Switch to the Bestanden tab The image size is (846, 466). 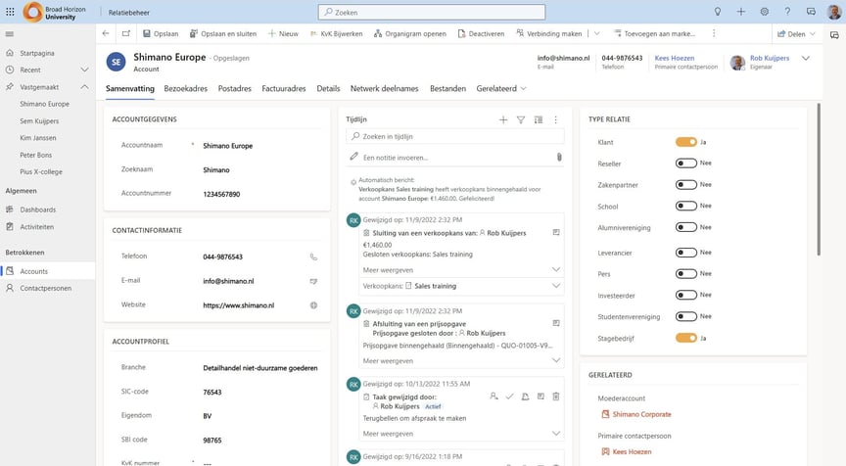[447, 88]
